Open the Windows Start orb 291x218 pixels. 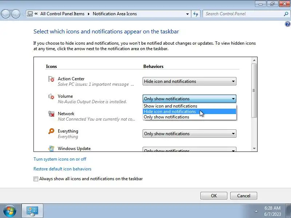coord(10,211)
